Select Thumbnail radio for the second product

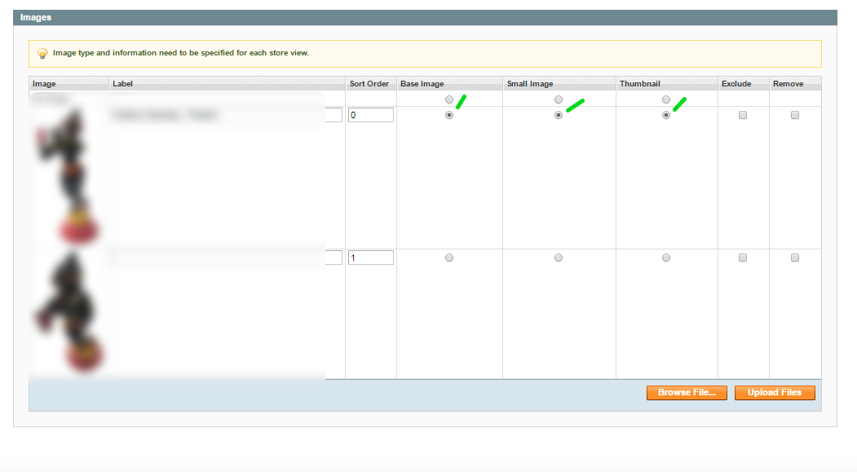pyautogui.click(x=666, y=258)
